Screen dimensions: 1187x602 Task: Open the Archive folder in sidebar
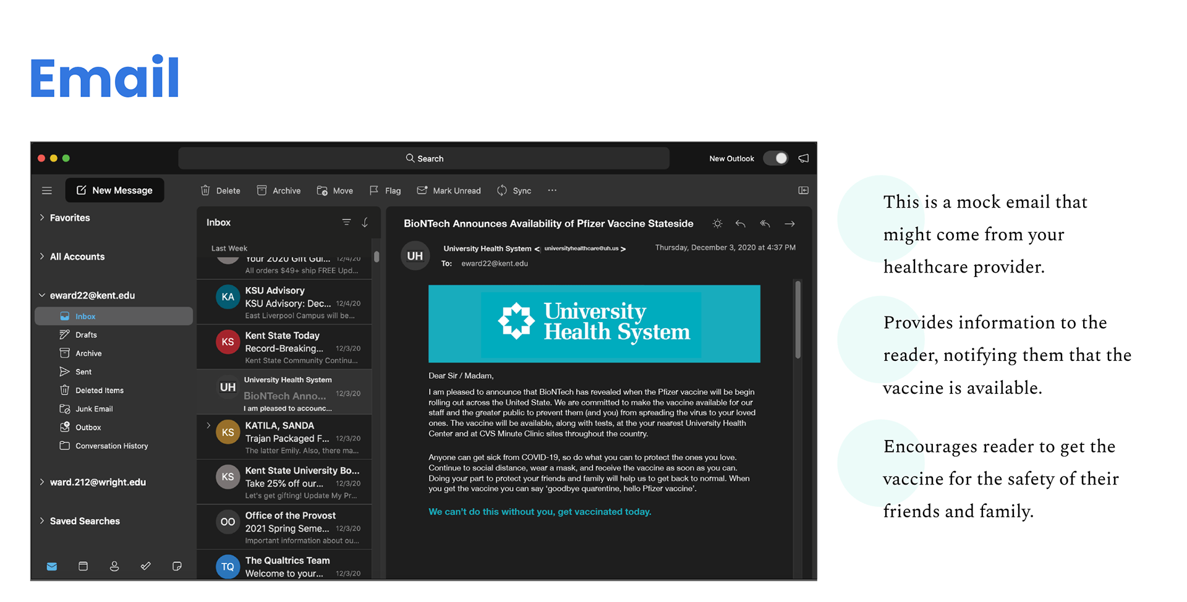(x=80, y=353)
